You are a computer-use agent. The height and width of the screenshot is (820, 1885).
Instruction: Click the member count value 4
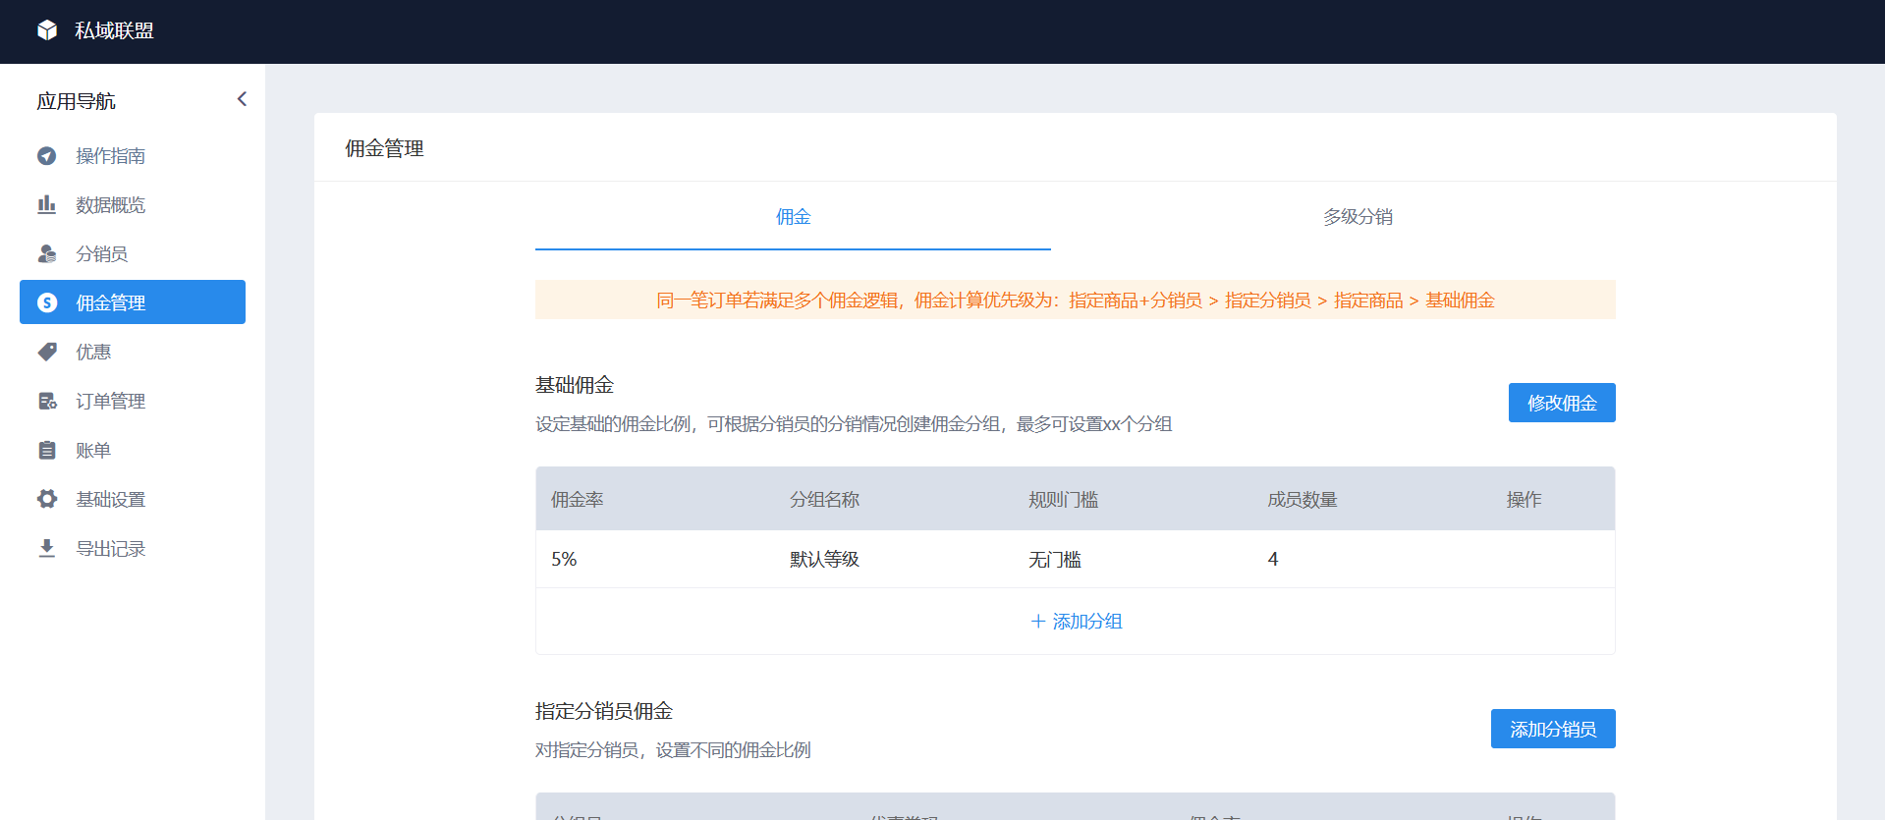tap(1273, 560)
